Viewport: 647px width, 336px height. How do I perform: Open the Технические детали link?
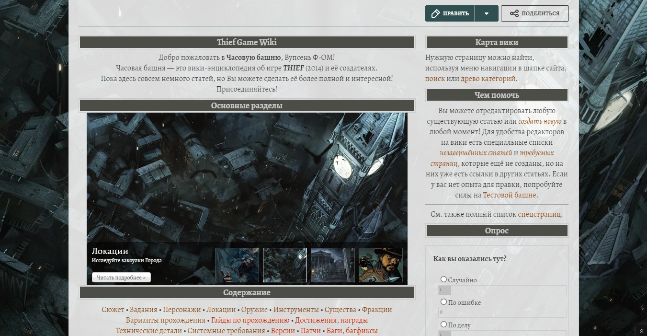[149, 331]
